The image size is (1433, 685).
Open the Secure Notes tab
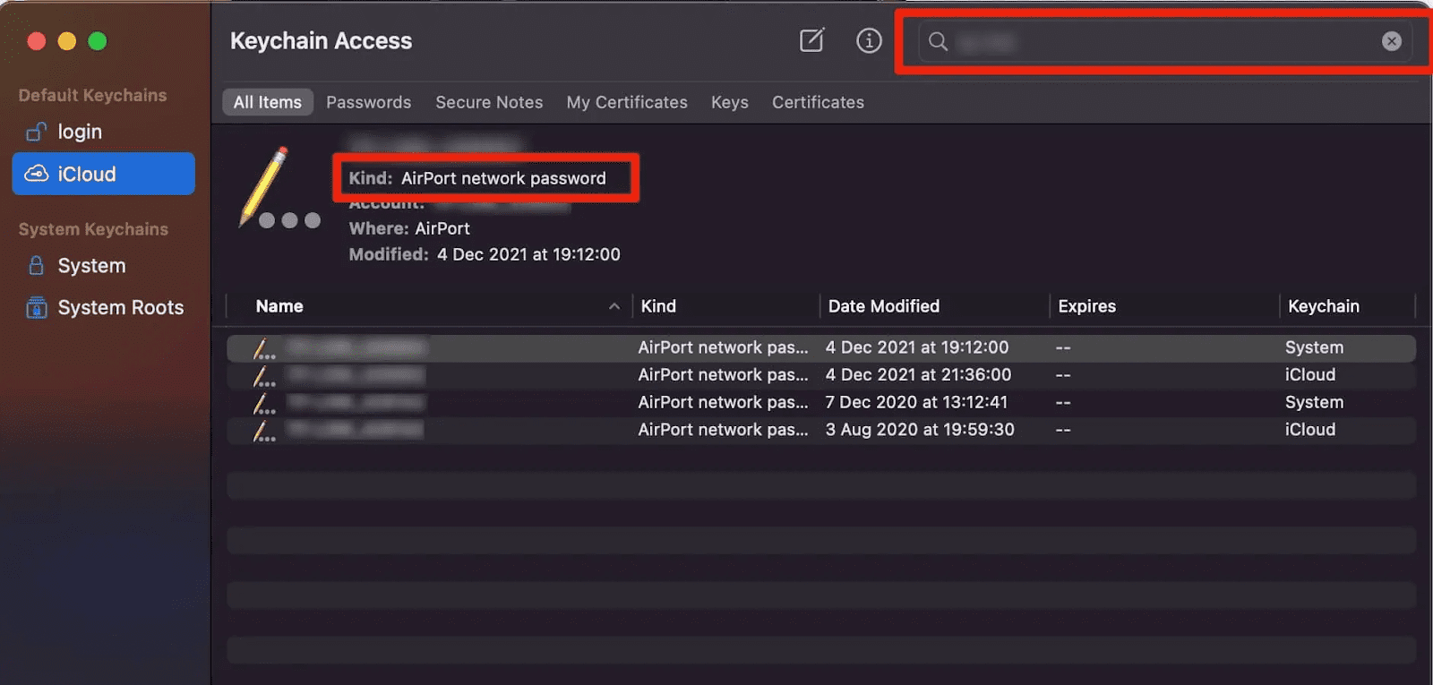pos(489,102)
